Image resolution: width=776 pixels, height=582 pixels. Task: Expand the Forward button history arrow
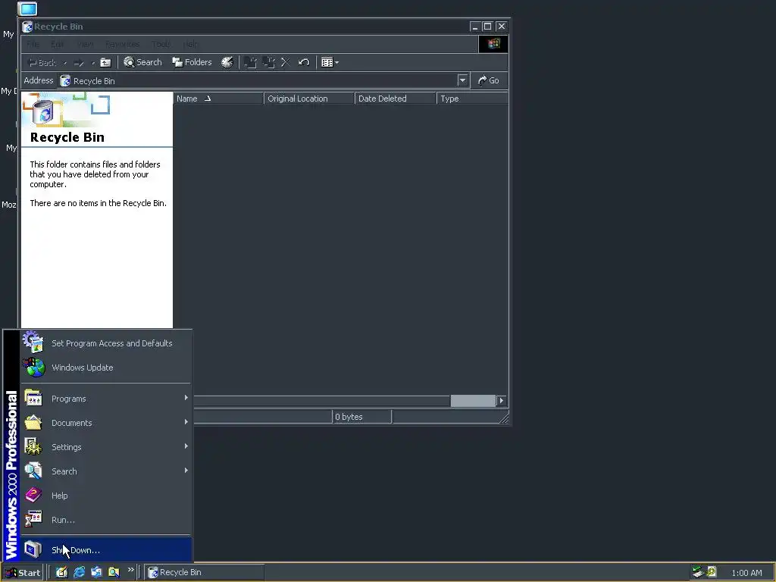tap(93, 63)
